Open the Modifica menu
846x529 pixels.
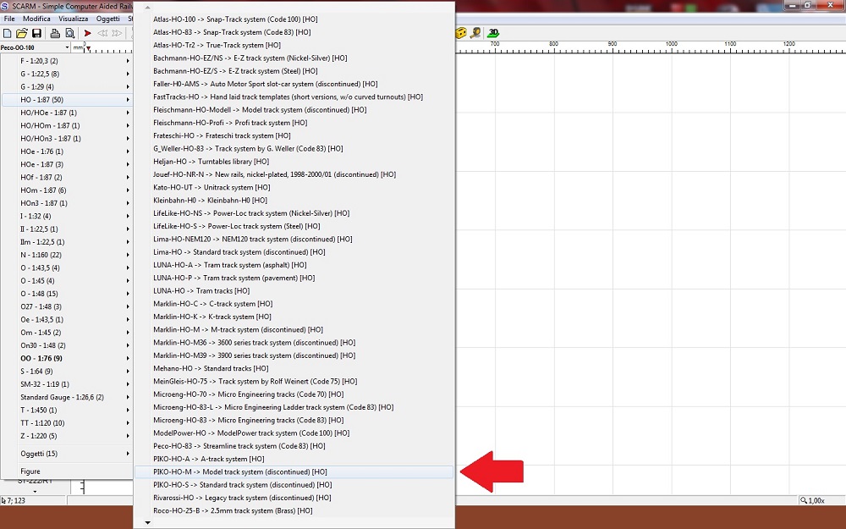point(36,19)
